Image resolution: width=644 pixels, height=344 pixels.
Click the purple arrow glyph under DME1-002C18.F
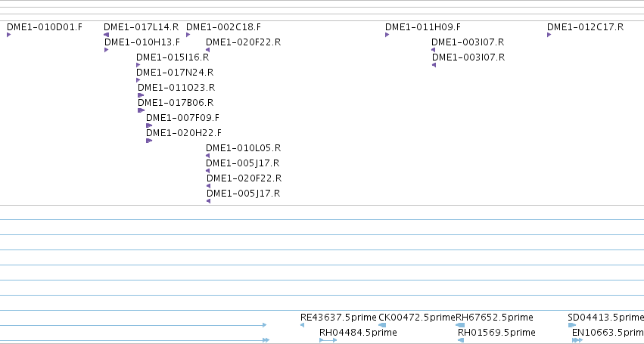[188, 35]
